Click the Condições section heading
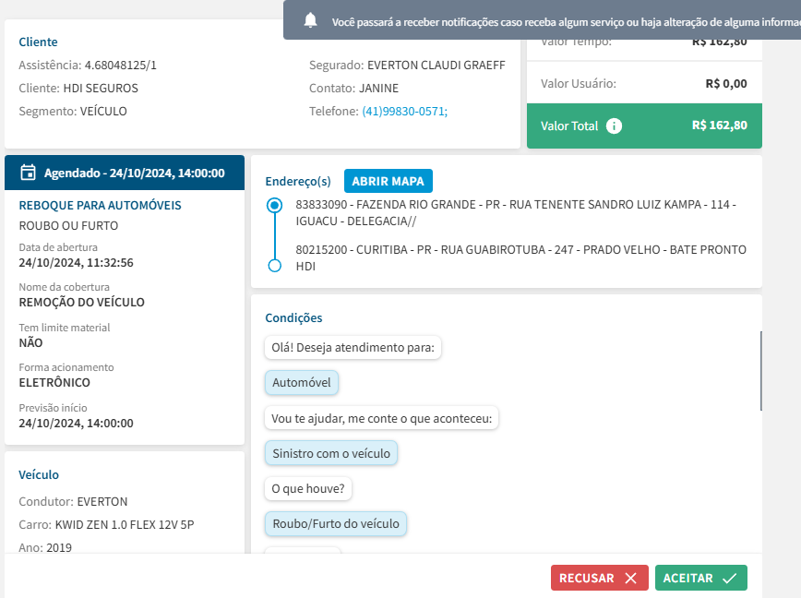Screen dimensions: 801x598 (293, 318)
